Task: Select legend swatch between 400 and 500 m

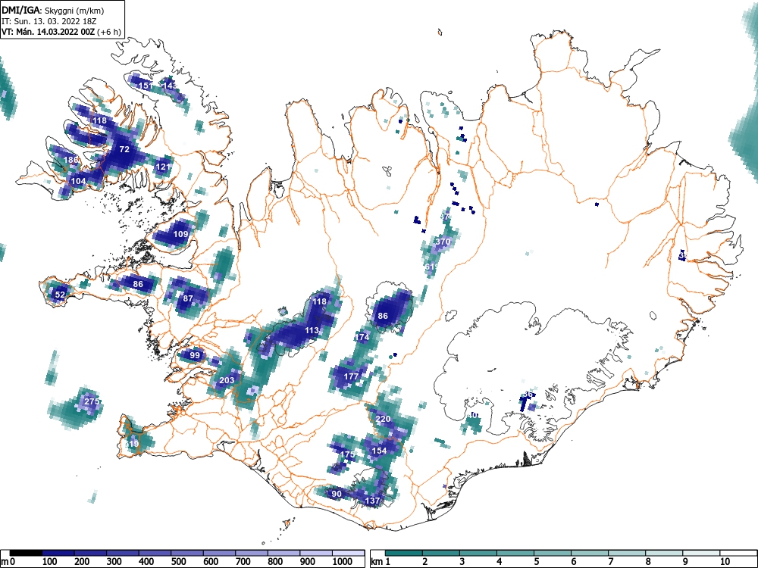Action: pyautogui.click(x=155, y=553)
